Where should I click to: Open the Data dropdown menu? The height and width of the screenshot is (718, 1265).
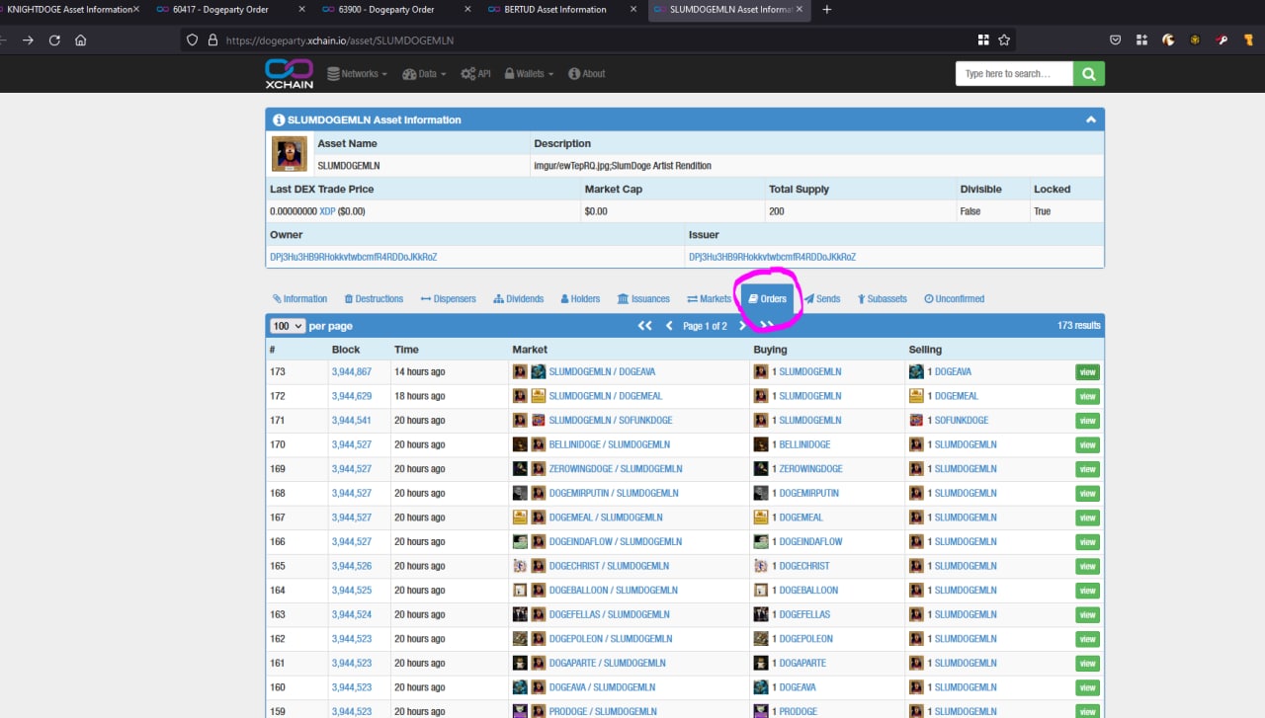coord(424,74)
